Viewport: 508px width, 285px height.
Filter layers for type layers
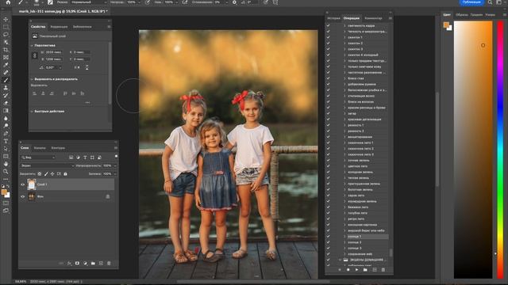85,158
